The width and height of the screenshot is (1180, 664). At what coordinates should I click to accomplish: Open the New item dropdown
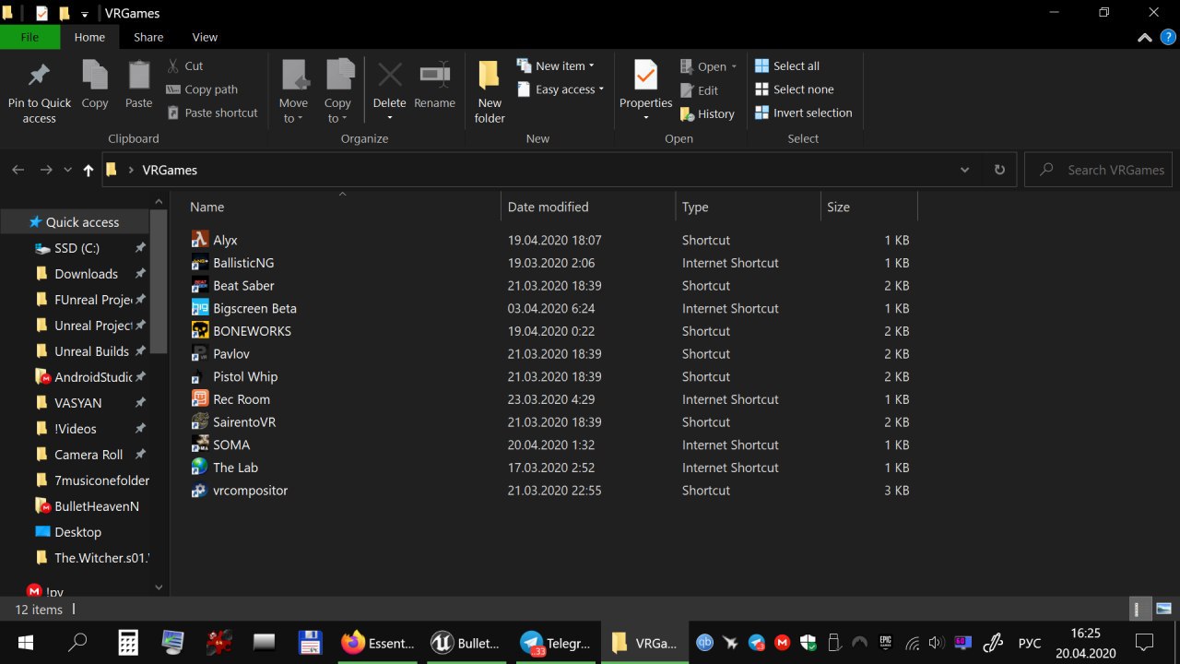click(556, 65)
